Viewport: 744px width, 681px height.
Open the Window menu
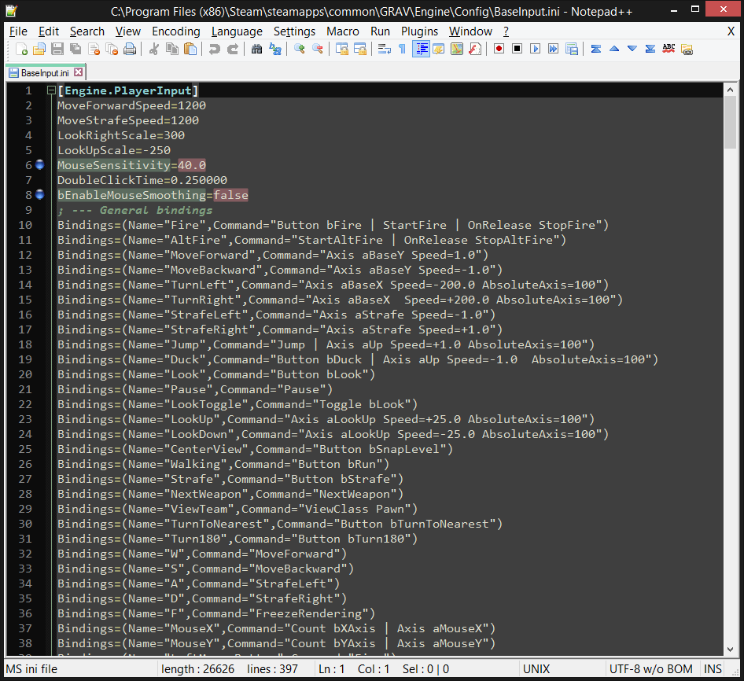(x=470, y=31)
